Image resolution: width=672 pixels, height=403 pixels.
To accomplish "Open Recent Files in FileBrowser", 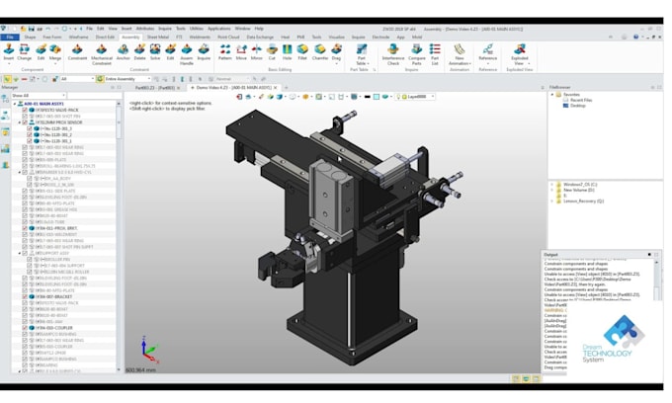I will coord(581,100).
